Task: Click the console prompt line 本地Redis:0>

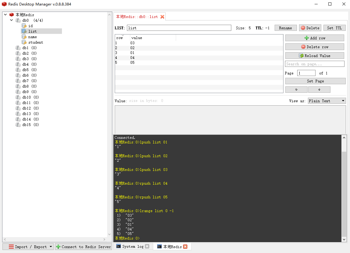Action: (127, 238)
